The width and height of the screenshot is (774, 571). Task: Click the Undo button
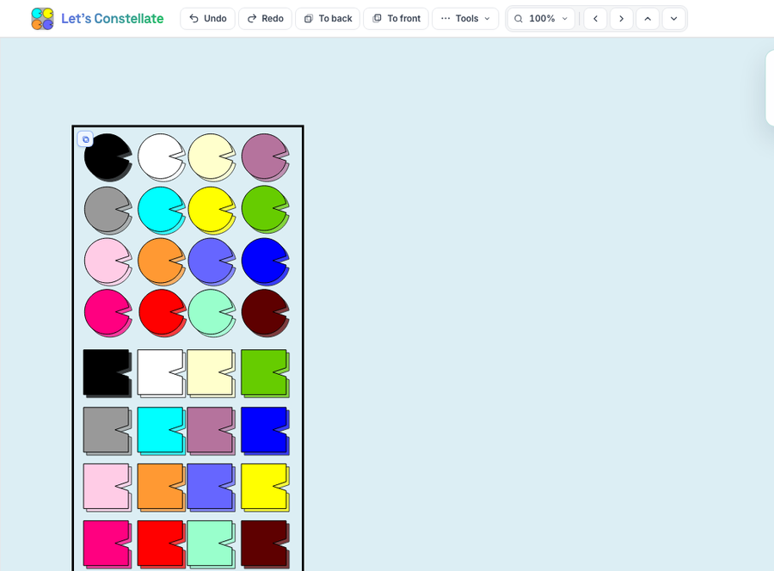pos(208,19)
